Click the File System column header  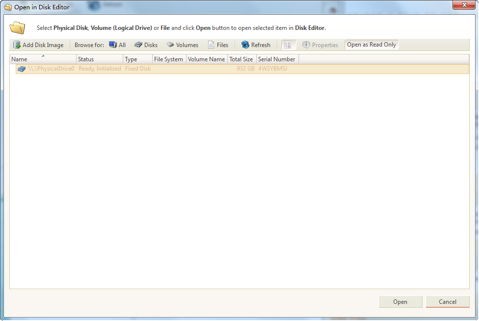point(168,59)
